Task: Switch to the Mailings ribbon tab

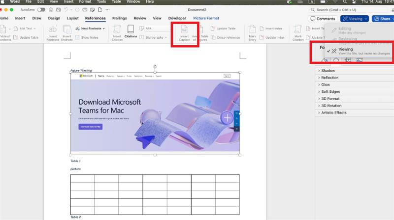Action: tap(120, 18)
